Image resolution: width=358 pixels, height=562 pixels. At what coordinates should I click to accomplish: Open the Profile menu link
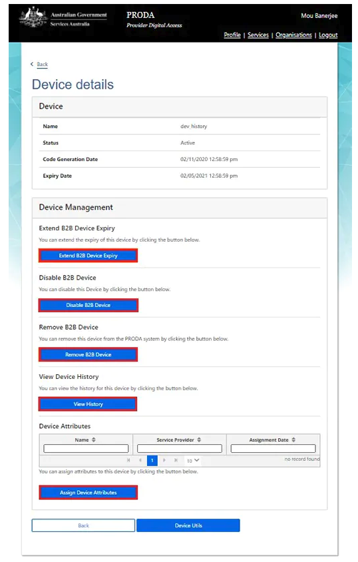coord(232,35)
